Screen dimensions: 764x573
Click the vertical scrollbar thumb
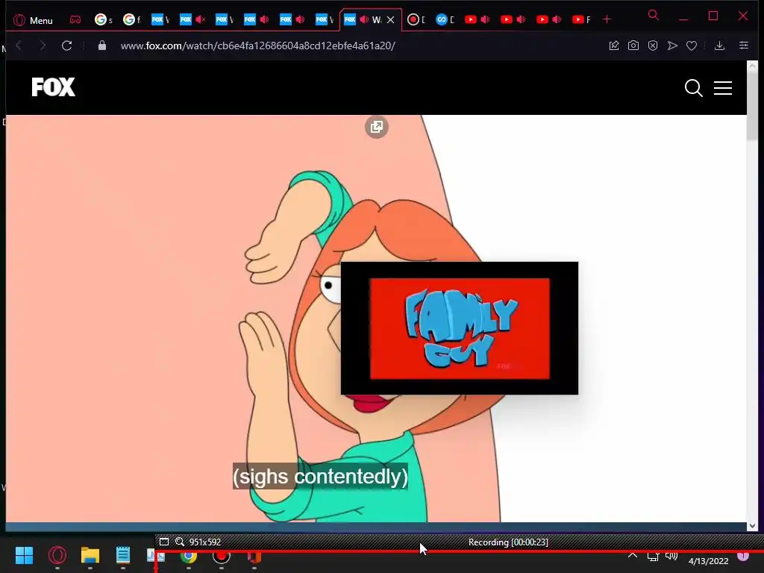(753, 105)
